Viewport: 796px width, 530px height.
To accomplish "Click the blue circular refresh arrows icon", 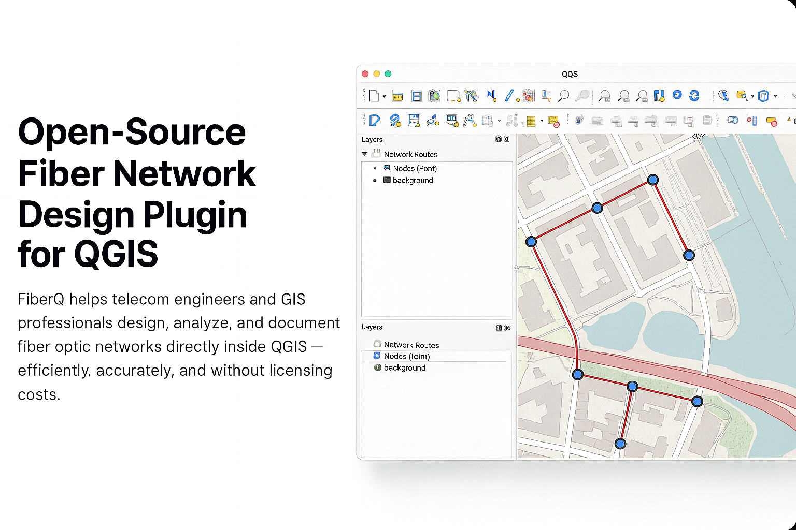I will point(694,95).
